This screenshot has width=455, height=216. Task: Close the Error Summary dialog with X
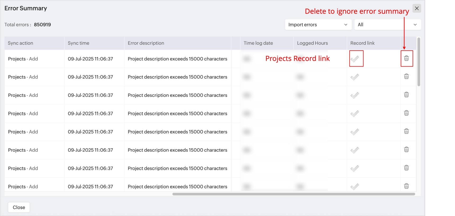click(x=417, y=8)
